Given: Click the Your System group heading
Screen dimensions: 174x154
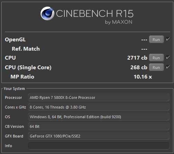Looking at the screenshot, I should tap(14, 89).
